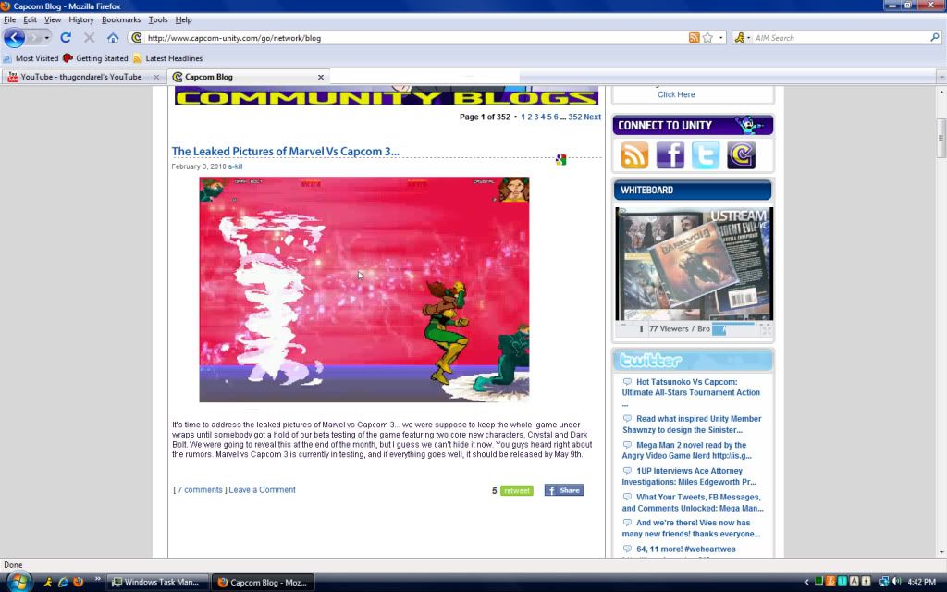Bookmark this page with the star icon

(707, 37)
